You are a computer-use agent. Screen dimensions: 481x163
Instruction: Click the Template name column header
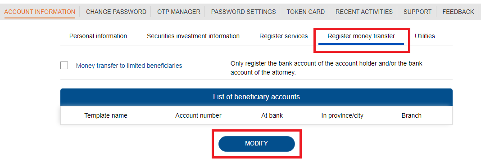click(106, 115)
